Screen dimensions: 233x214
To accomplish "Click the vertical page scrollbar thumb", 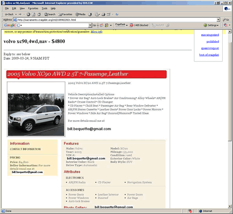I will (x=230, y=92).
